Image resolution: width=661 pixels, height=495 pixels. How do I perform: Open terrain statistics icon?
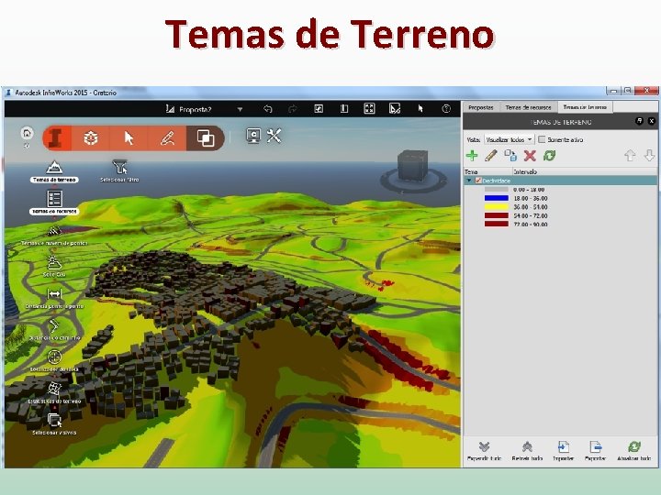click(54, 389)
